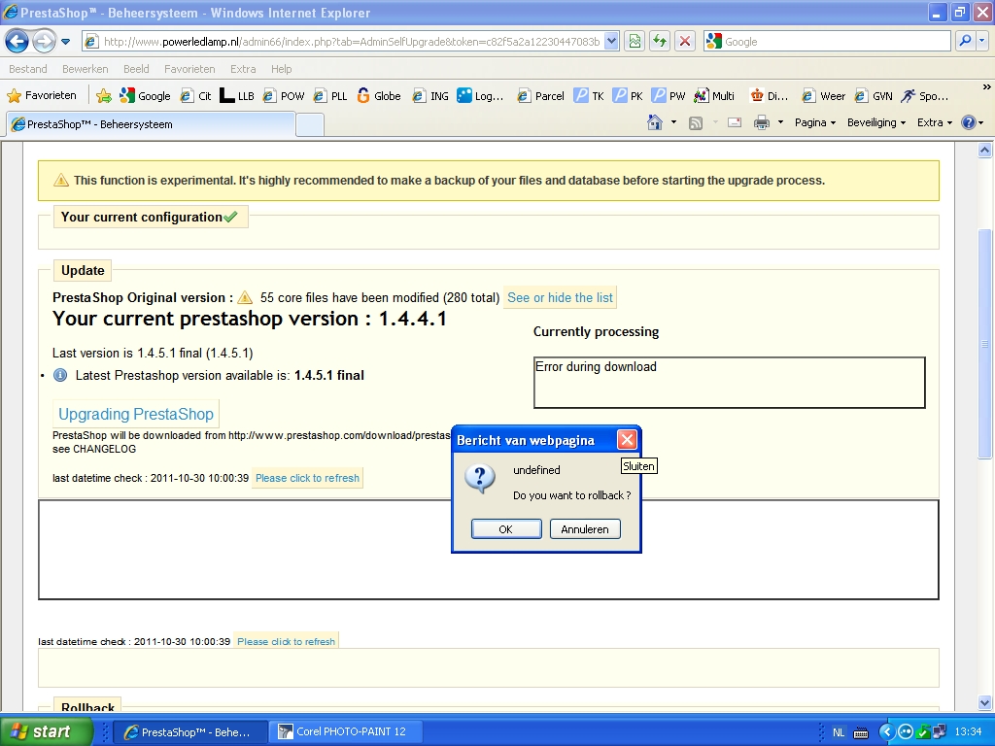The image size is (995, 746).
Task: Open the POW favorites bookmark
Action: (x=284, y=96)
